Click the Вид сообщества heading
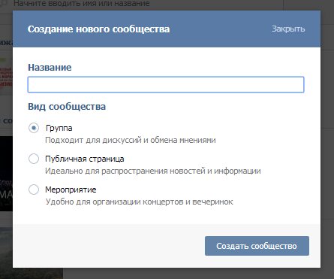Image resolution: width=334 pixels, height=279 pixels. tap(67, 107)
